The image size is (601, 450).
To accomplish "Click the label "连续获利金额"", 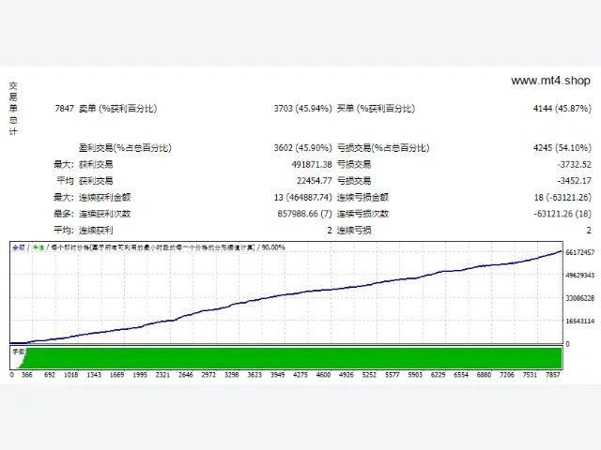I will 104,198.
